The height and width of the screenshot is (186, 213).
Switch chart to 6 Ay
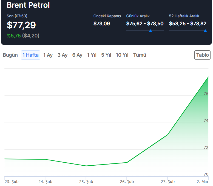click(x=77, y=55)
